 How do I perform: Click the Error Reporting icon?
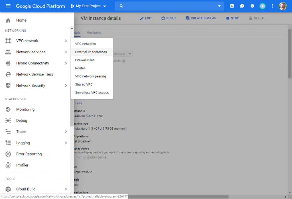[x=8, y=154]
